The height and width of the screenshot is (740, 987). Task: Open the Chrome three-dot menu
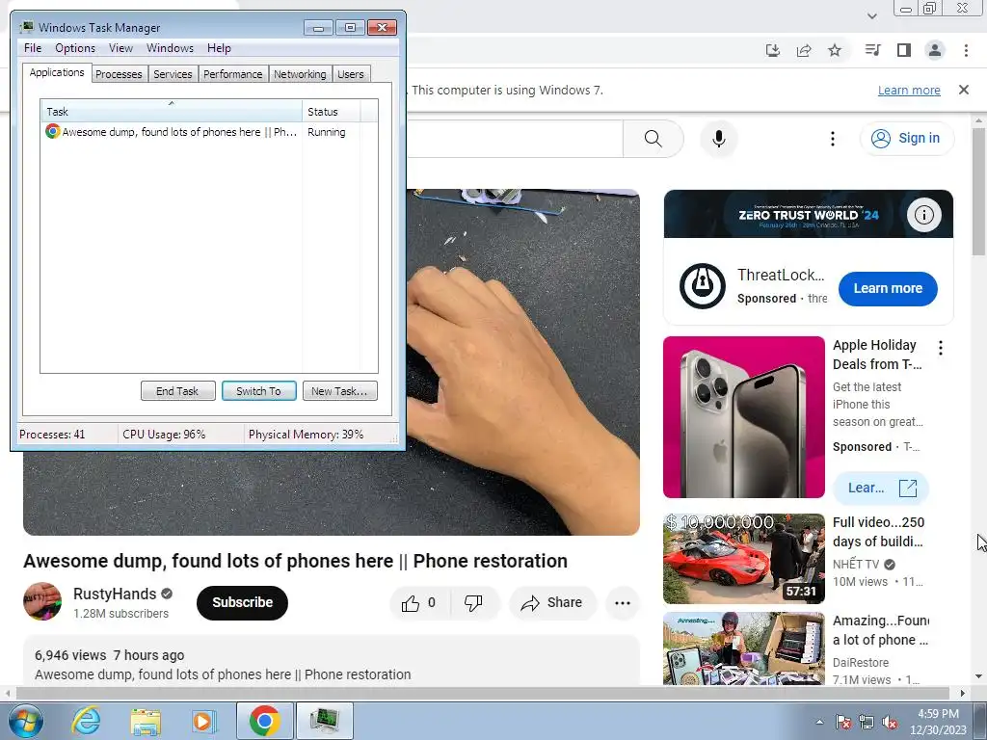[966, 50]
